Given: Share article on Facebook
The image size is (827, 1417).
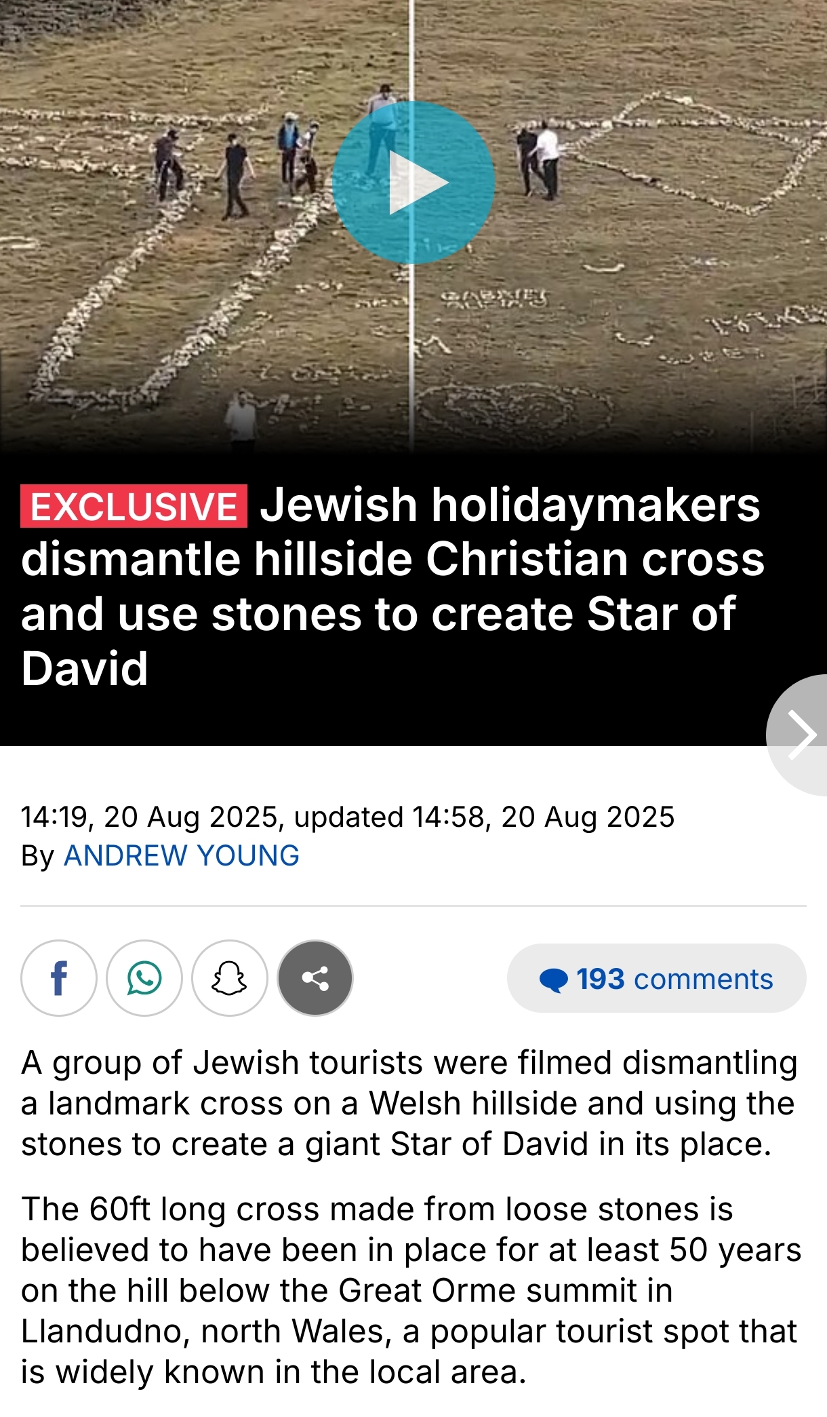Looking at the screenshot, I should (x=59, y=977).
